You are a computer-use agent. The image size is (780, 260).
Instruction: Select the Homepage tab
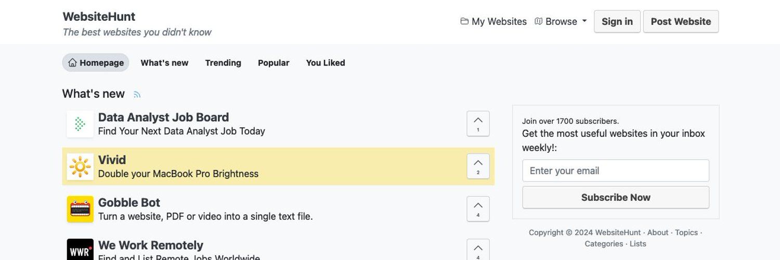click(96, 62)
